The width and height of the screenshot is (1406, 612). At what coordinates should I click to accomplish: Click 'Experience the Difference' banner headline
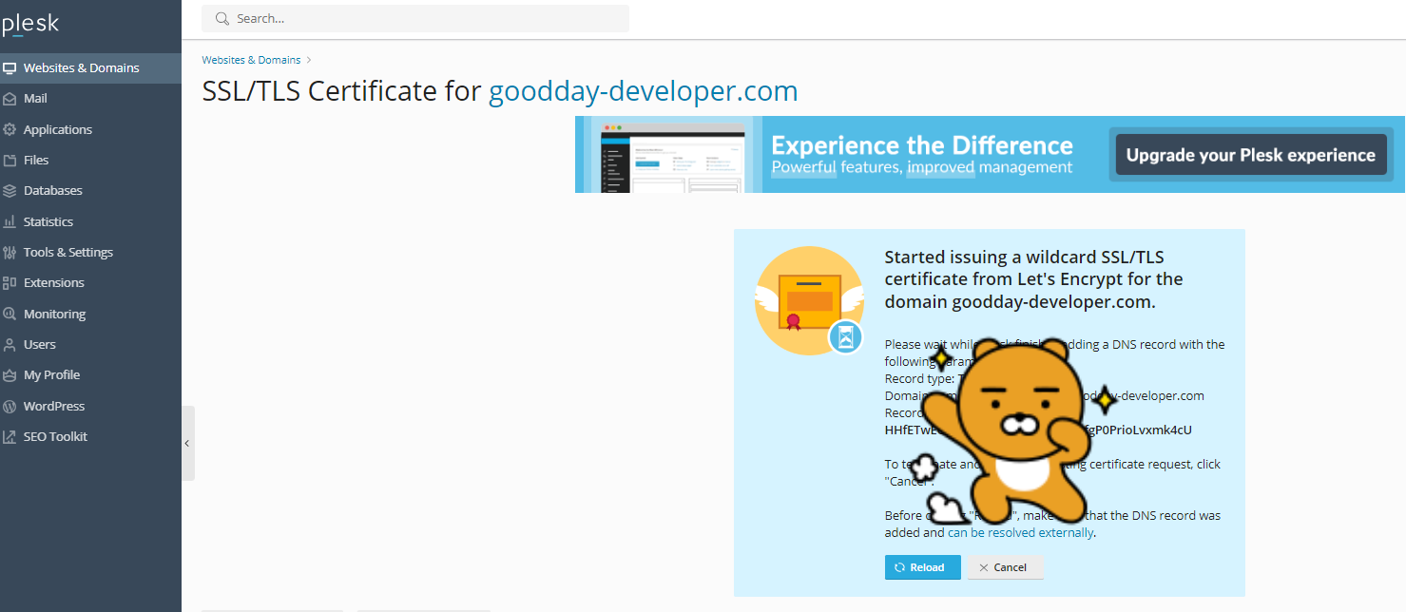point(922,145)
